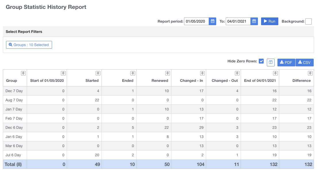318x174 pixels.
Task: Sort by Group column
Action: [23, 73]
